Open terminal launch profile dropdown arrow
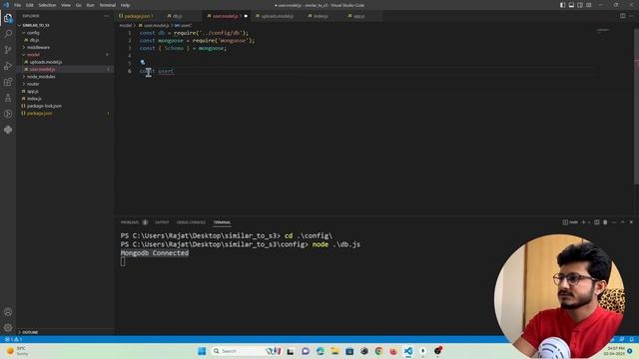Screen dimensions: 639x359 pyautogui.click(x=589, y=222)
